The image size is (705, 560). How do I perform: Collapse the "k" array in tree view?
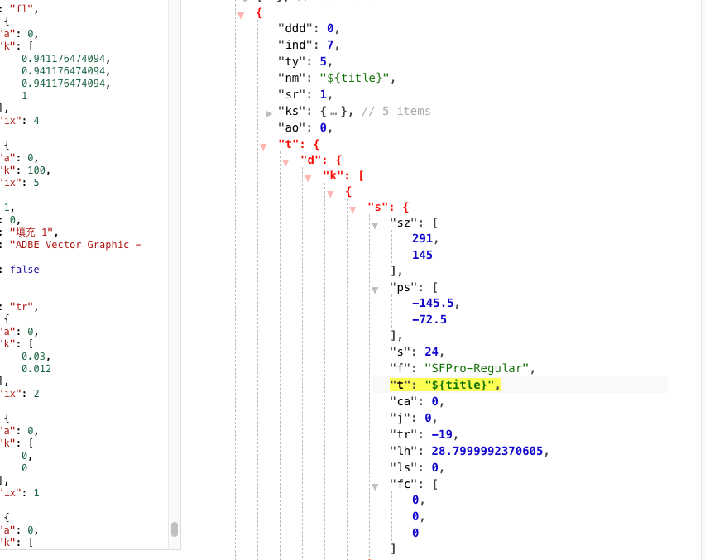[308, 179]
